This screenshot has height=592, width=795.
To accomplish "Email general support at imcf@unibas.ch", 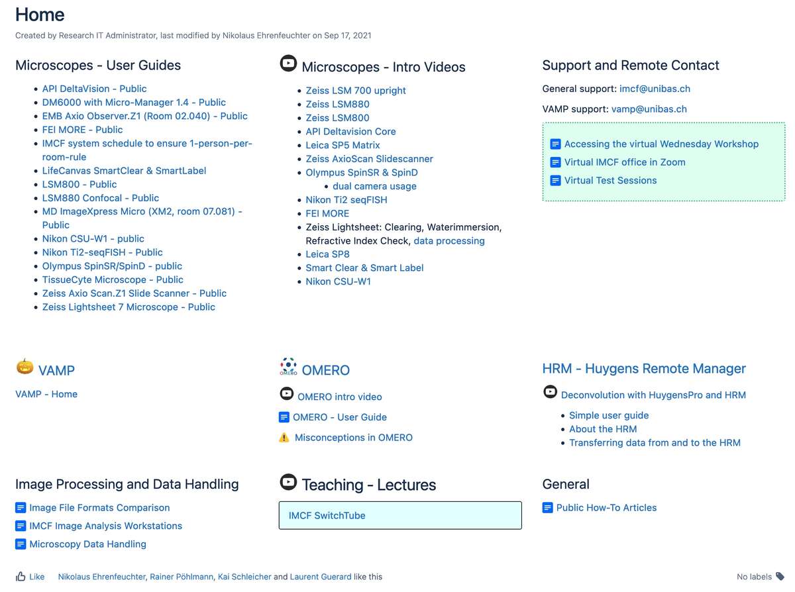I will (655, 89).
